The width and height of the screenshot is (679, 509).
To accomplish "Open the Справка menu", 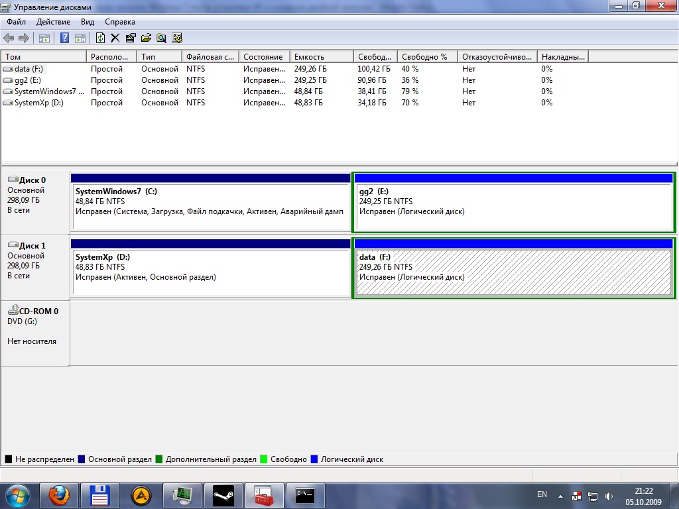I will pyautogui.click(x=120, y=22).
